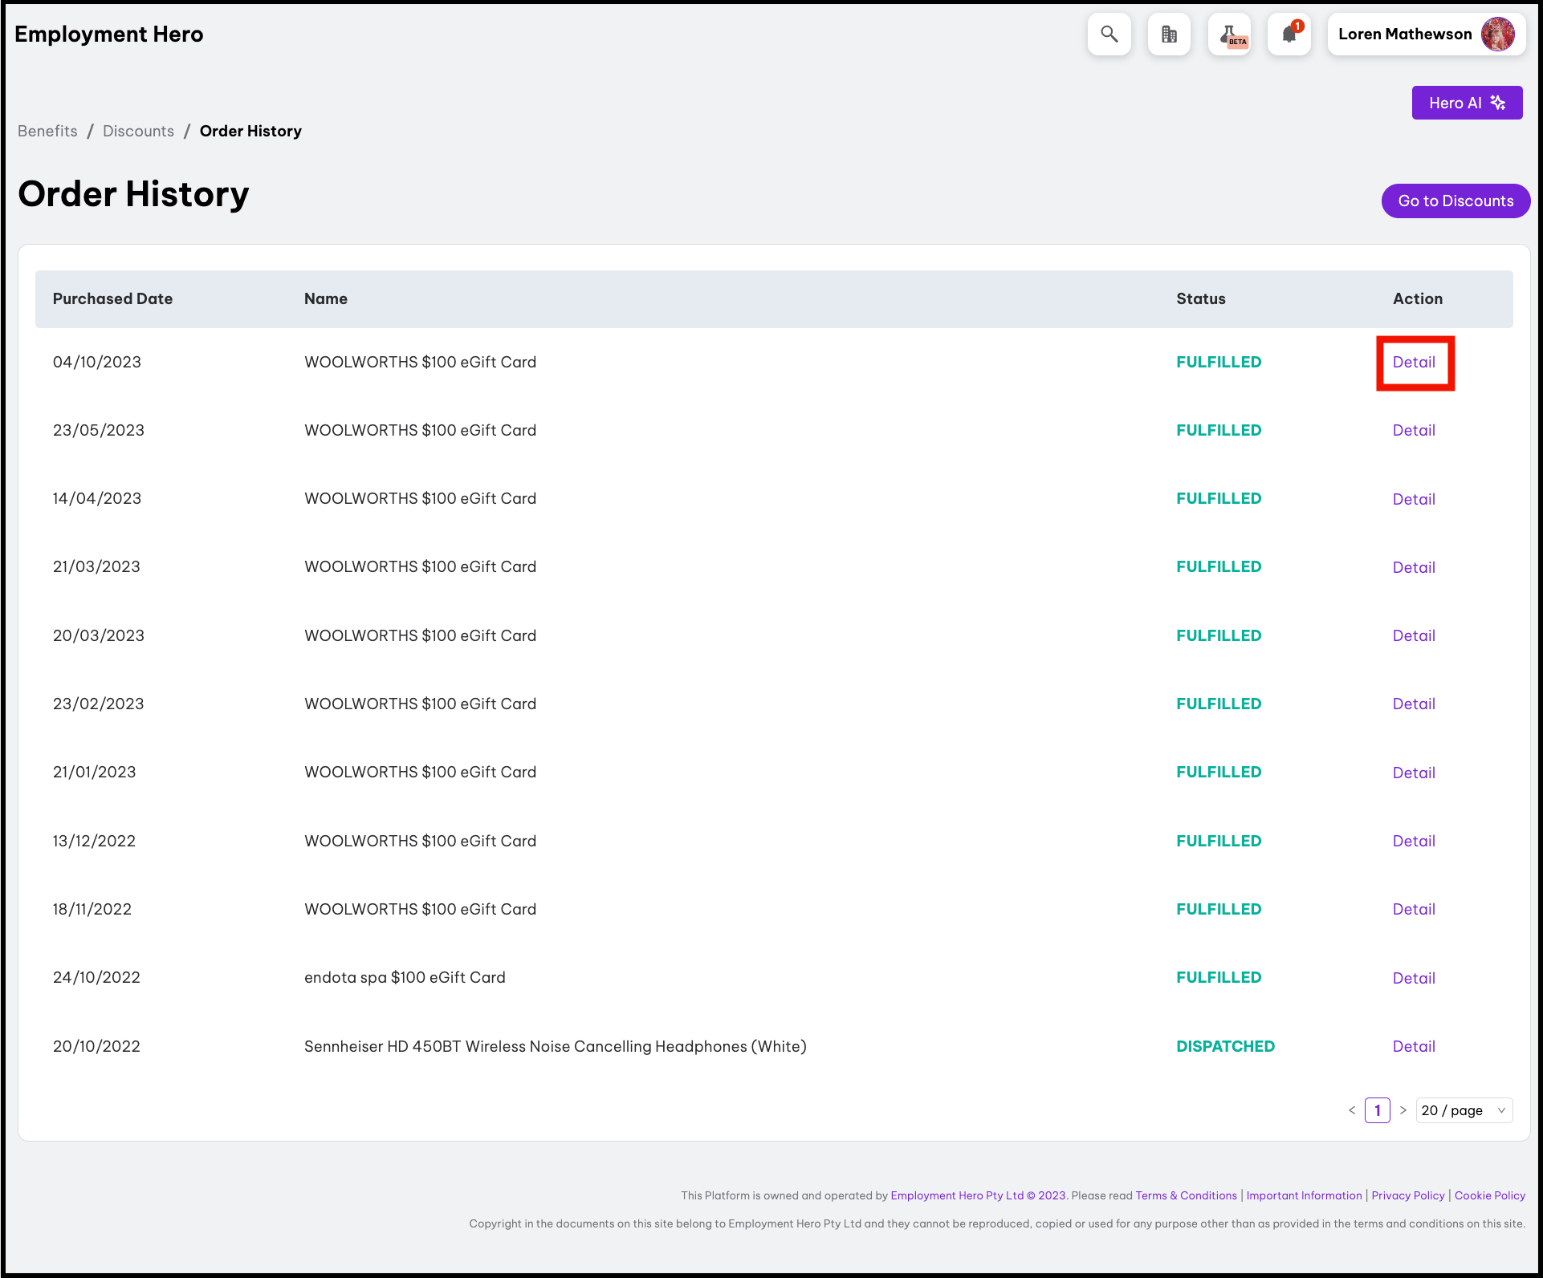Viewport: 1543px width, 1278px height.
Task: Click the 20/10/2022 purchase date
Action: 96,1046
